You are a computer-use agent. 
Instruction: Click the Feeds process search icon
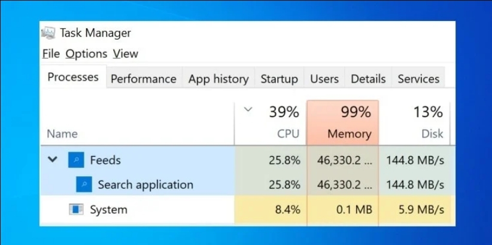click(76, 160)
